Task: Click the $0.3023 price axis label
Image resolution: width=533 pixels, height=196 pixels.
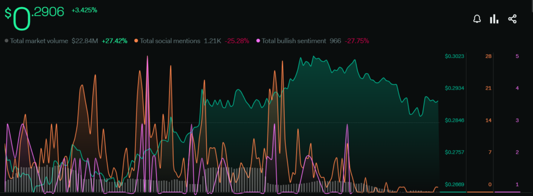Action: click(454, 56)
